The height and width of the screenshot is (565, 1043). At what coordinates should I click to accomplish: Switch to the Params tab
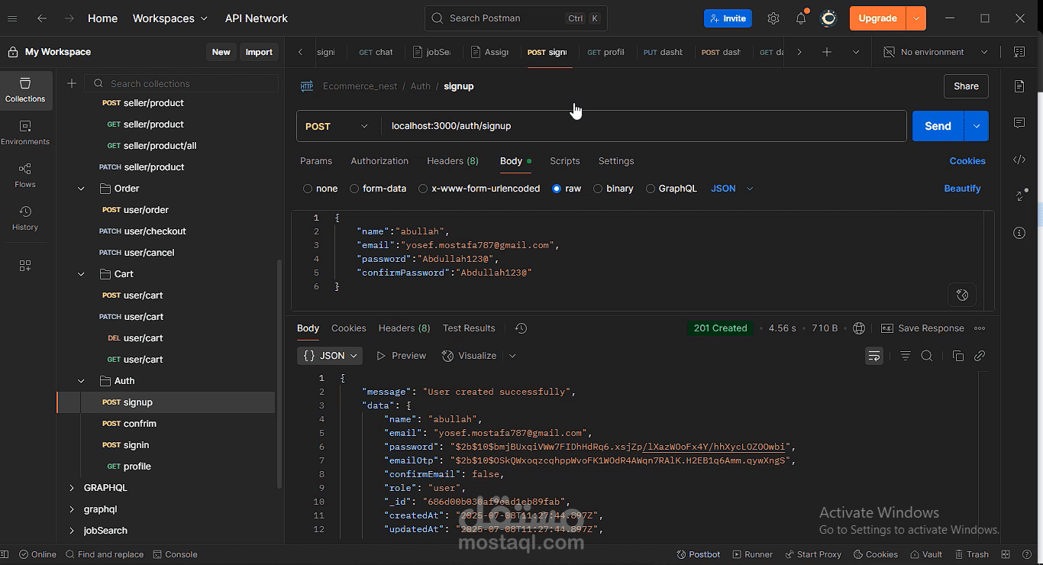click(x=316, y=161)
